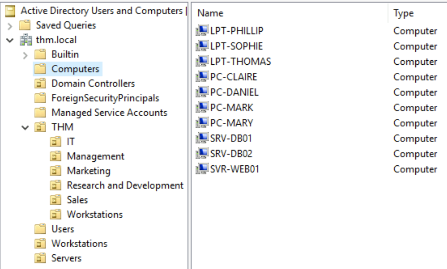Image resolution: width=447 pixels, height=269 pixels.
Task: Open the Users container
Action: click(x=63, y=229)
